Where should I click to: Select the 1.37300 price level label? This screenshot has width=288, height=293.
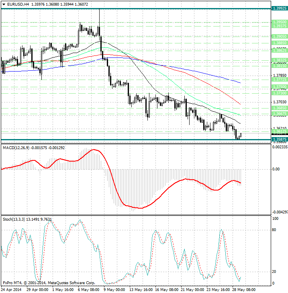(x=280, y=93)
